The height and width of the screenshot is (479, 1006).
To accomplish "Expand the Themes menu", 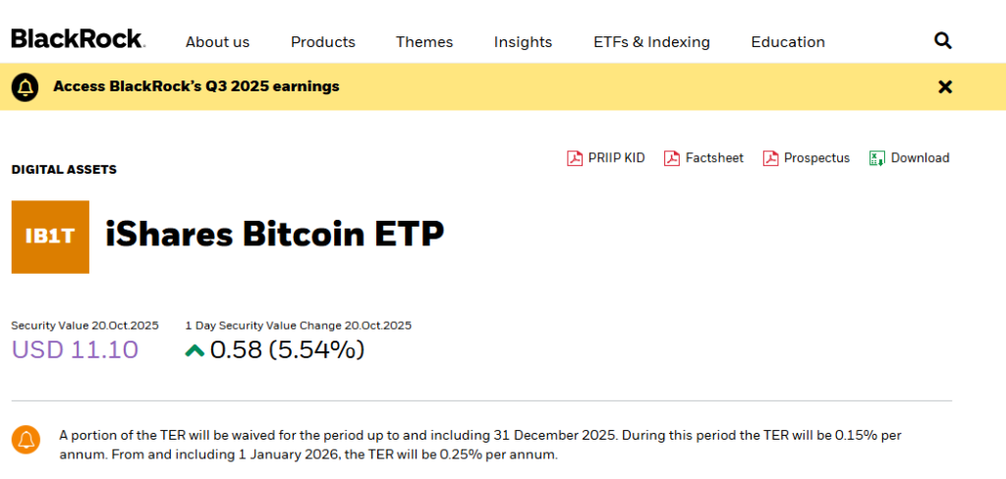I will pos(424,42).
